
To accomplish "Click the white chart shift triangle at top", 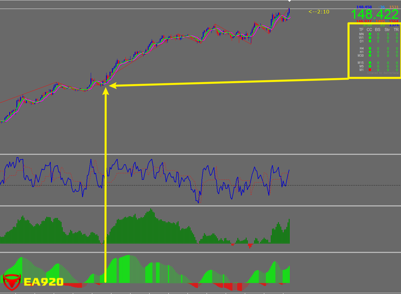I will pos(289,1).
